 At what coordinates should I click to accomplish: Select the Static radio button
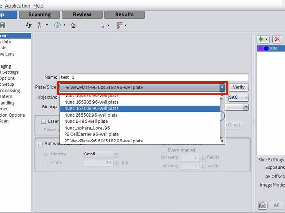(x=45, y=163)
